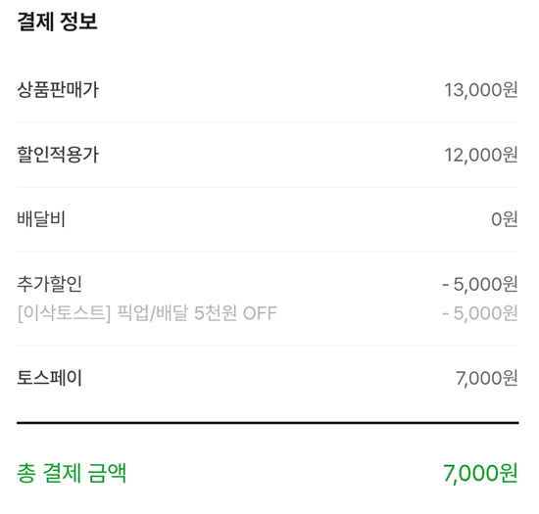This screenshot has height=514, width=539.
Task: Click the dark -5,000원 additional discount amount
Action: click(x=480, y=284)
